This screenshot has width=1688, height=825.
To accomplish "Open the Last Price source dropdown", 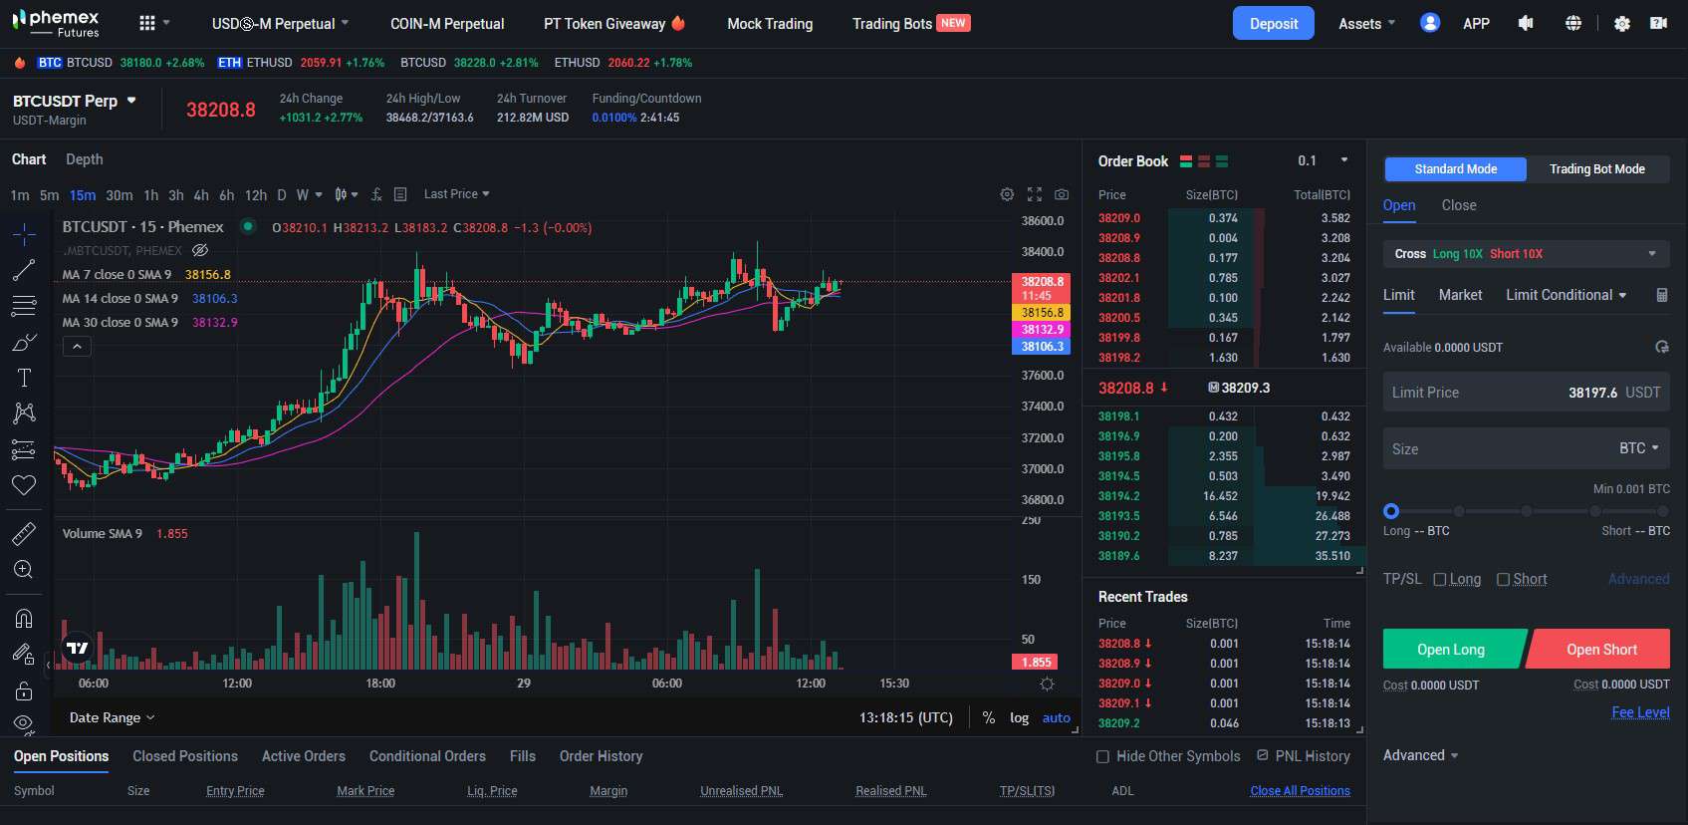I will click(456, 194).
